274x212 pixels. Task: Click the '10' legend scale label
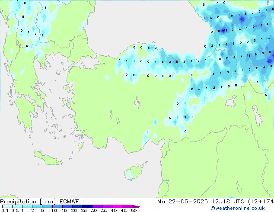[x=54, y=210]
